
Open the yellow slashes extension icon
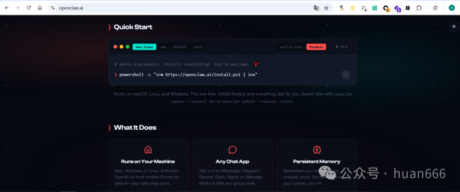pyautogui.click(x=353, y=8)
